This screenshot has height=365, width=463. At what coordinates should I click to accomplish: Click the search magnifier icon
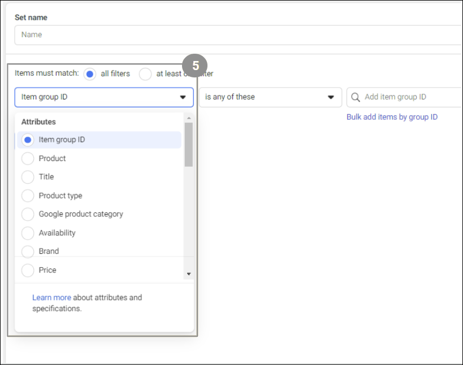[x=356, y=97]
